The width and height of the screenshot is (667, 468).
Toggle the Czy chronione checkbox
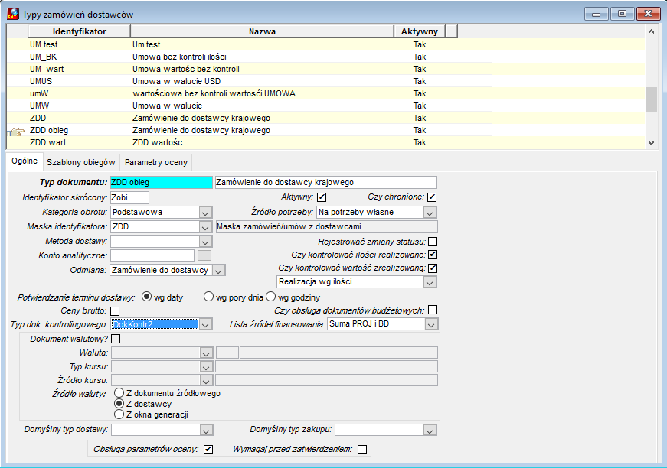pyautogui.click(x=432, y=197)
